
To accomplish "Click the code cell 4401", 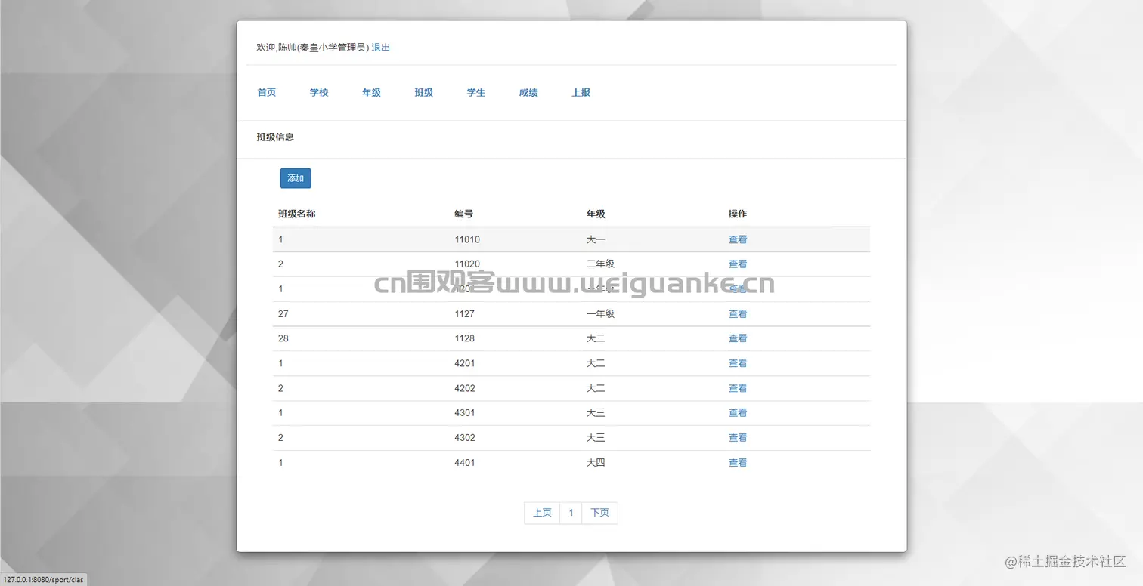I will click(x=465, y=463).
